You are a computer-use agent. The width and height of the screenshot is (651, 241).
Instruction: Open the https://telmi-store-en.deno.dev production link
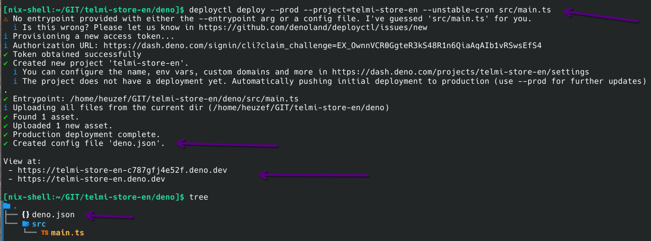click(91, 179)
